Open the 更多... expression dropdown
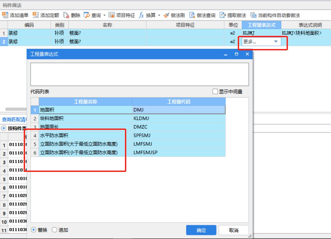 click(x=276, y=42)
